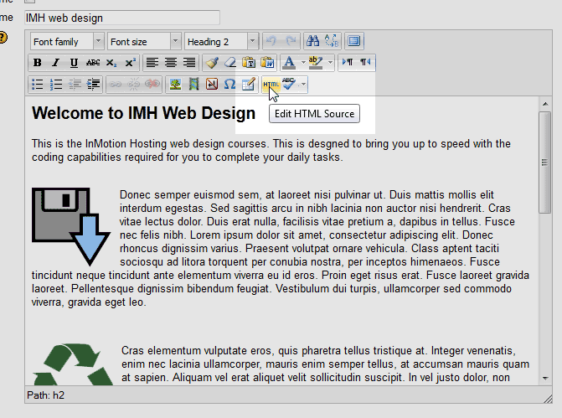Click the paragraph starting "Donec semper euismod"
This screenshot has height=418, width=562.
click(281, 249)
